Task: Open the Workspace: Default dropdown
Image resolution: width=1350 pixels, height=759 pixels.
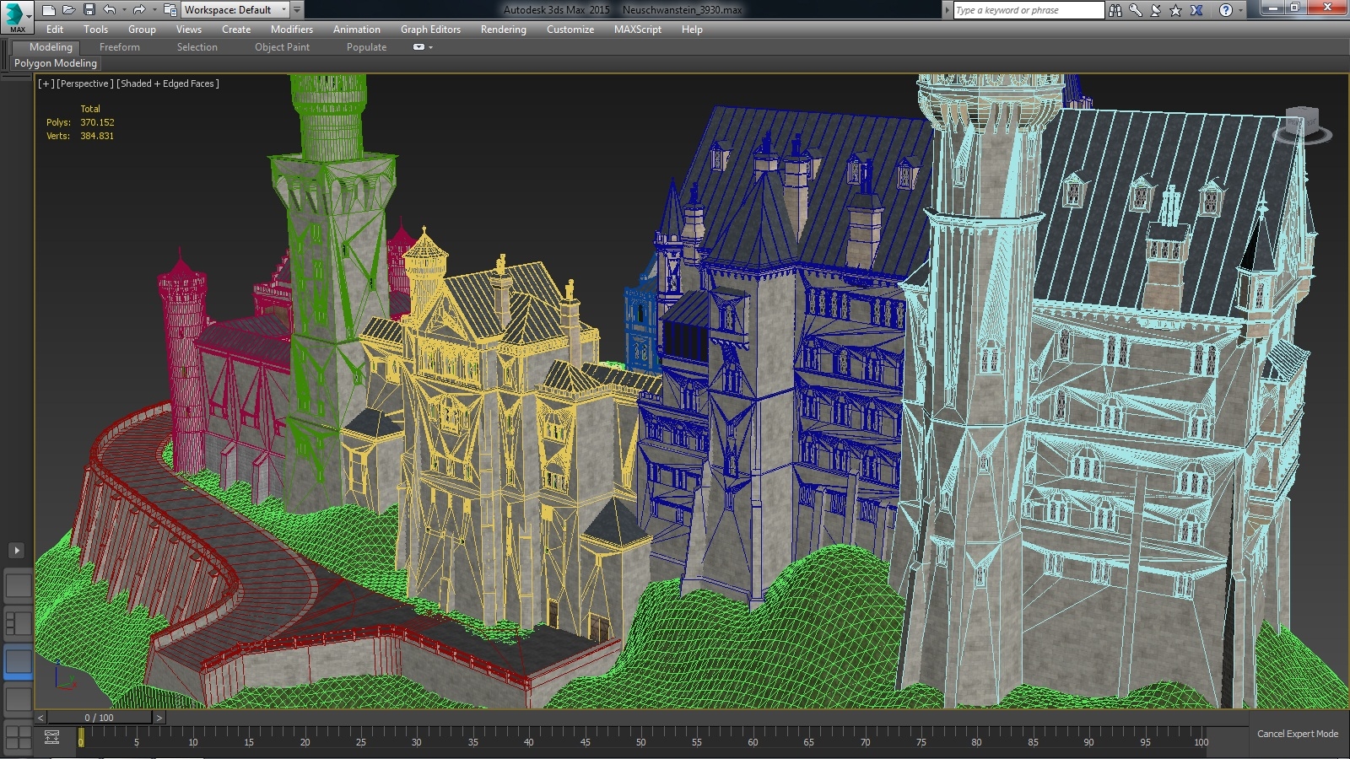Action: click(x=284, y=9)
